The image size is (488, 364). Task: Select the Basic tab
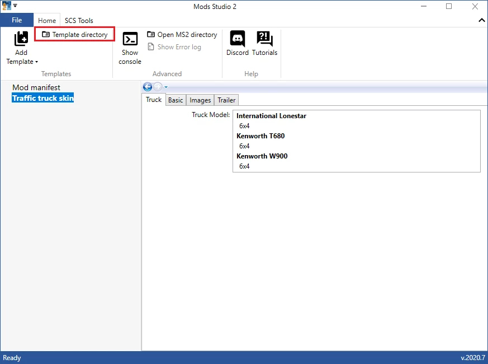coord(176,100)
